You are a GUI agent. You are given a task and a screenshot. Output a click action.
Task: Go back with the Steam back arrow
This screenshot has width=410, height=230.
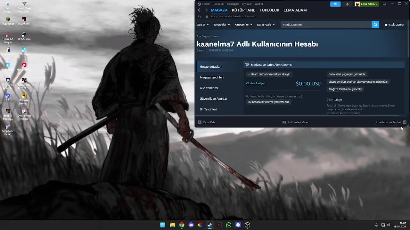point(200,10)
